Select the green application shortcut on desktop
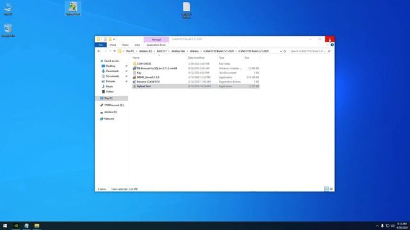Screen dimensions: 410x230 pyautogui.click(x=73, y=8)
